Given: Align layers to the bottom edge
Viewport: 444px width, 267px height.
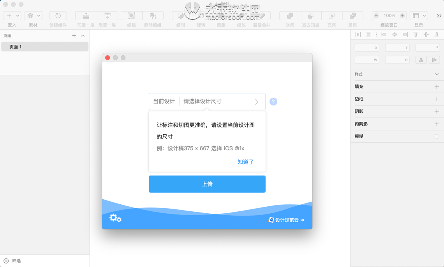Looking at the screenshot, I should click(437, 35).
